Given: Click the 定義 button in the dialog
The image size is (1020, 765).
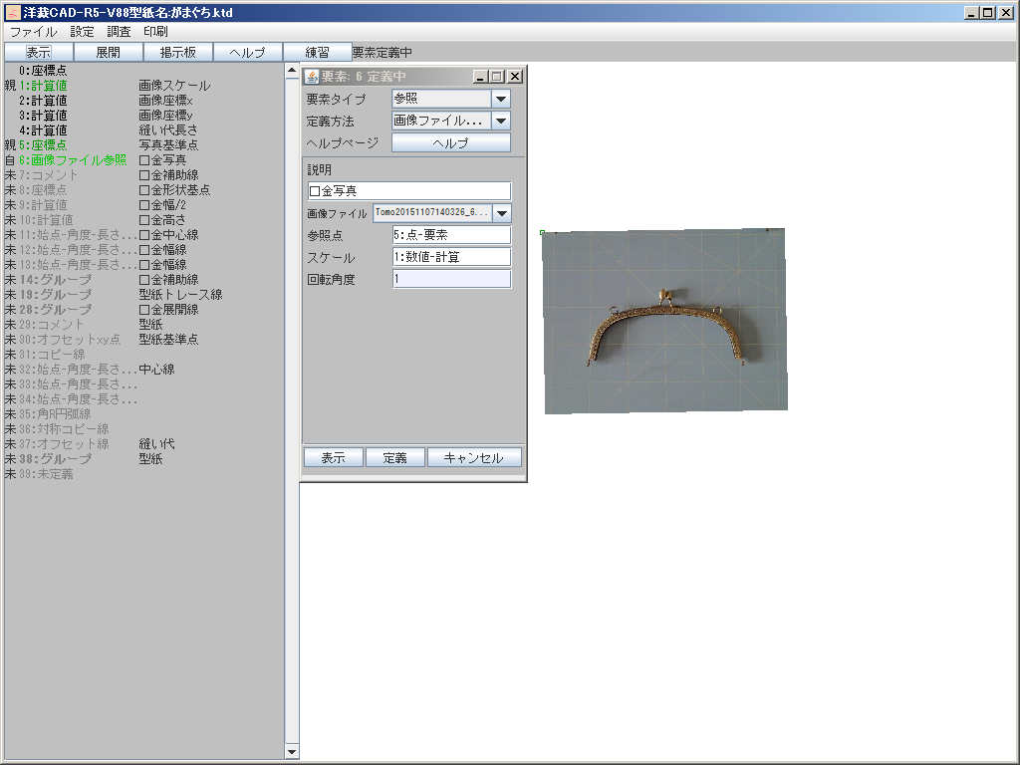Looking at the screenshot, I should (394, 458).
